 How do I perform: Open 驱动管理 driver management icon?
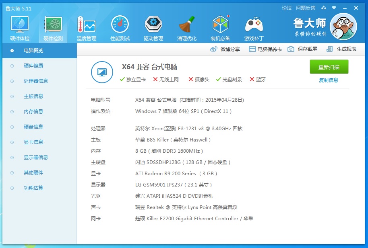click(x=153, y=25)
